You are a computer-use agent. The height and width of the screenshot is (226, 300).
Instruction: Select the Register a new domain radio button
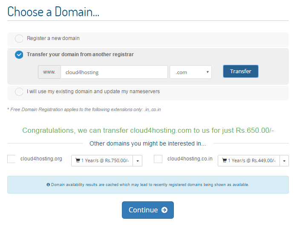[19, 39]
